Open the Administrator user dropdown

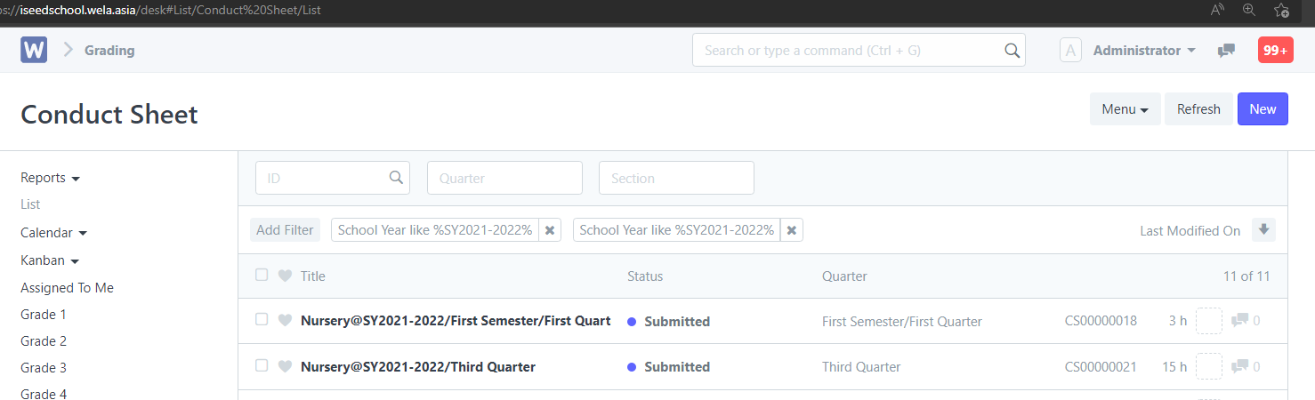click(x=1143, y=51)
